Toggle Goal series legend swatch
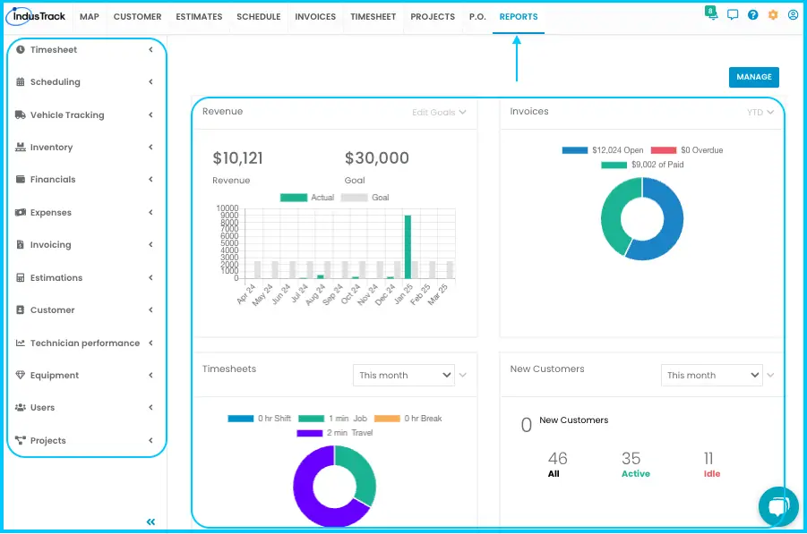Screen dimensions: 807x534 355,198
